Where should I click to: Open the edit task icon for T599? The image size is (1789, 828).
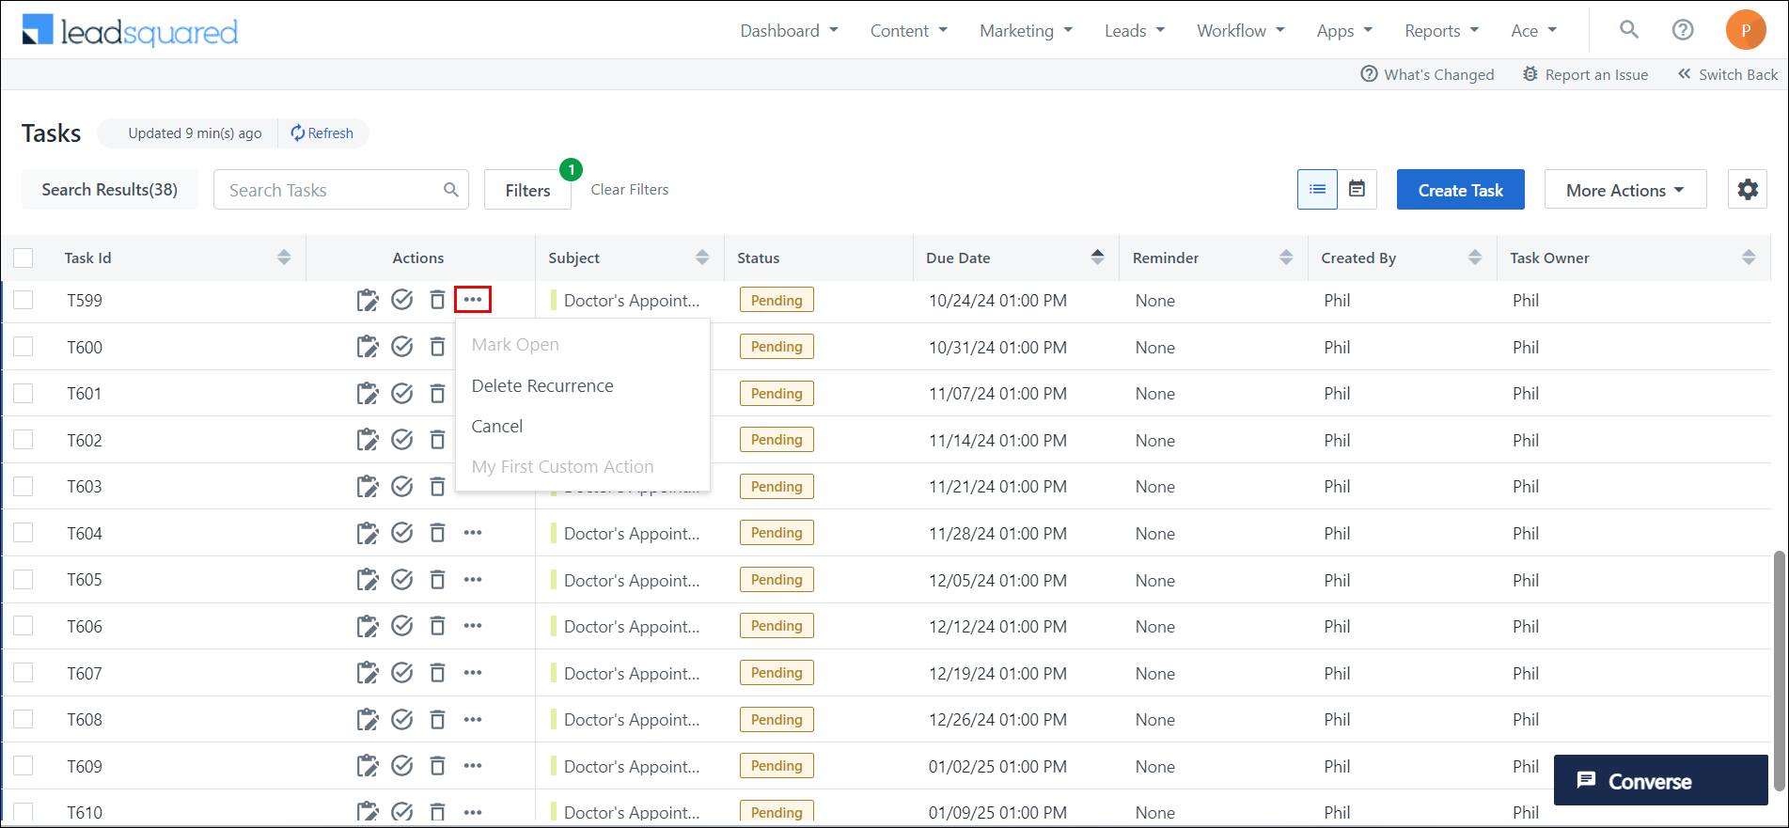tap(368, 300)
